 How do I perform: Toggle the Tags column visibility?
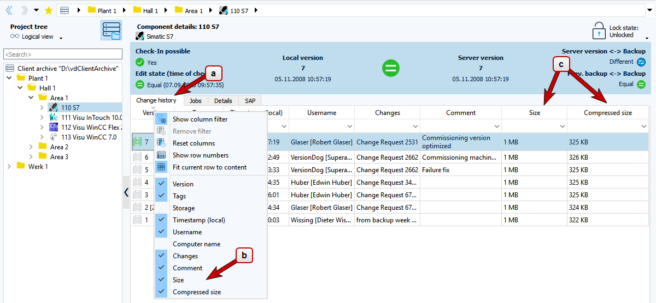pyautogui.click(x=179, y=196)
